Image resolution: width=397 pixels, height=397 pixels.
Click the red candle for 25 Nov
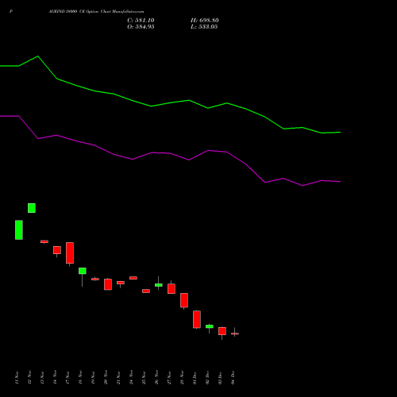[x=146, y=291]
